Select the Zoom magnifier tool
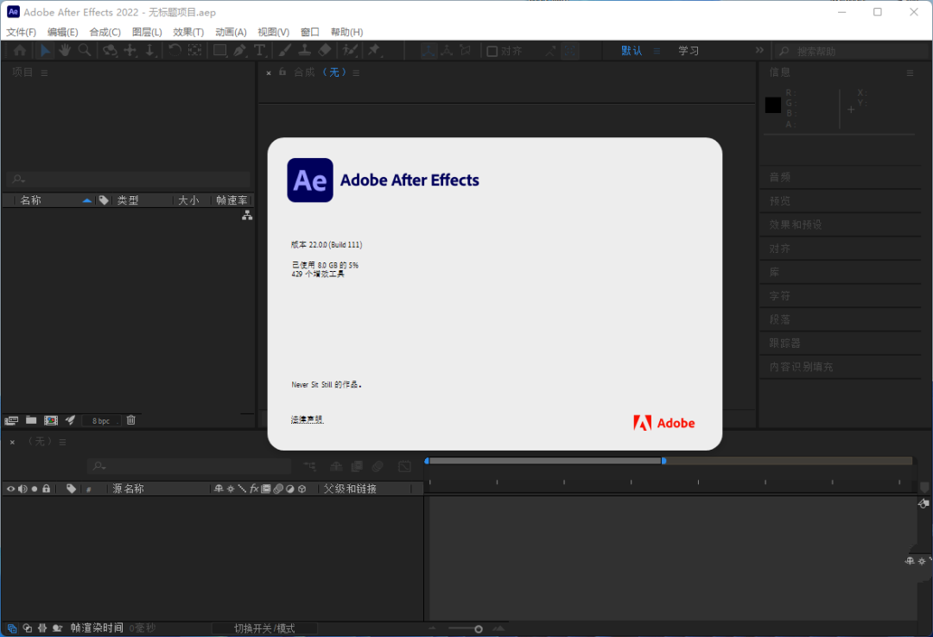933x637 pixels. (85, 51)
